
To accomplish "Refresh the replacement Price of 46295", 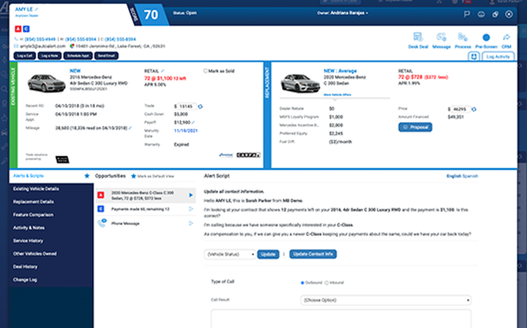I will click(474, 109).
